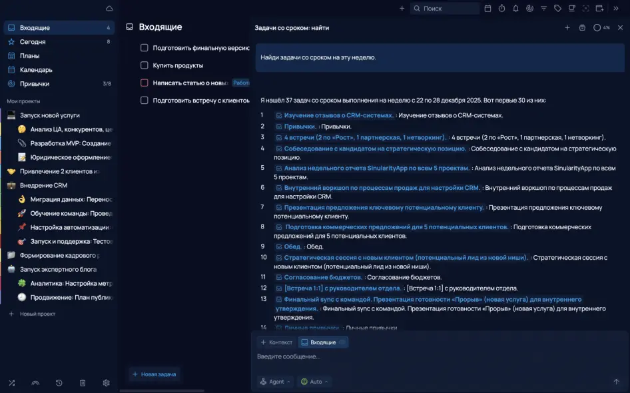The image size is (630, 393).
Task: Open the trash bin in sidebar footer
Action: coord(83,383)
